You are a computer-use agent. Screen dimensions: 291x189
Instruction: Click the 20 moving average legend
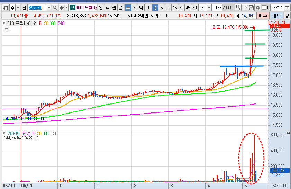click(x=46, y=24)
